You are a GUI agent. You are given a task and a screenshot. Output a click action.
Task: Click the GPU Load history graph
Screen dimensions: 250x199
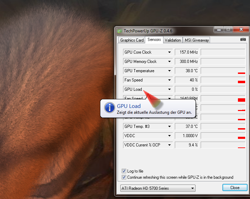[x=223, y=89]
